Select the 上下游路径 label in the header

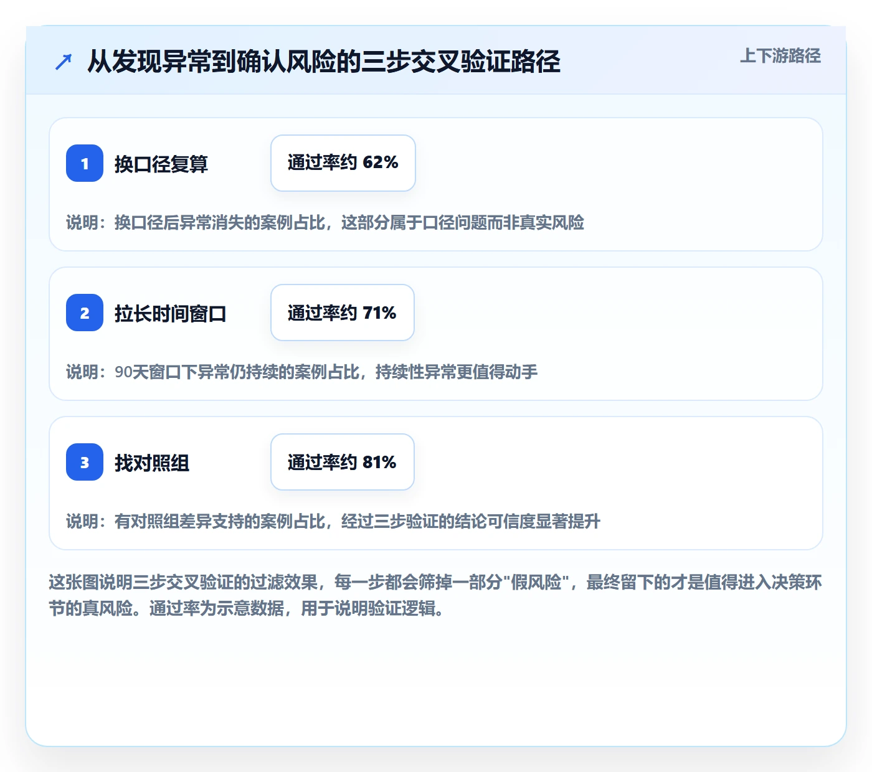pos(780,56)
